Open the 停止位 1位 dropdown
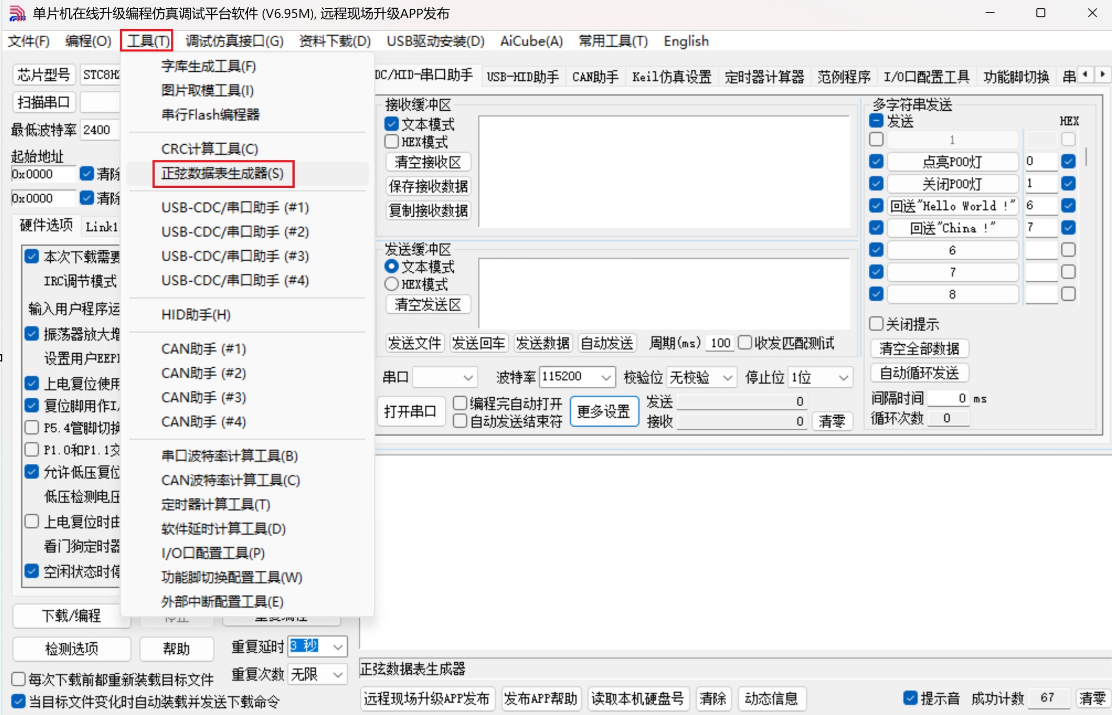1112x715 pixels. pyautogui.click(x=820, y=377)
